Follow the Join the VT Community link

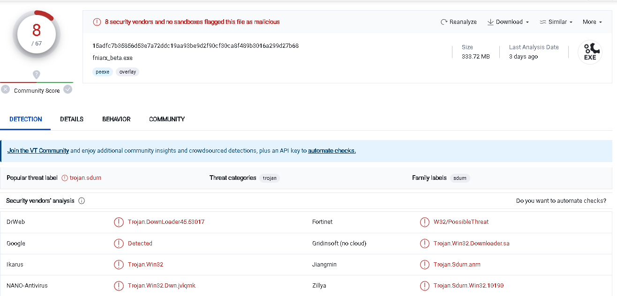click(x=38, y=151)
